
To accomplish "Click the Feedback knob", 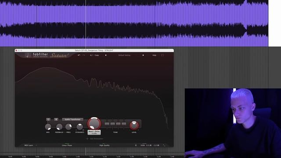I will [x=59, y=127].
